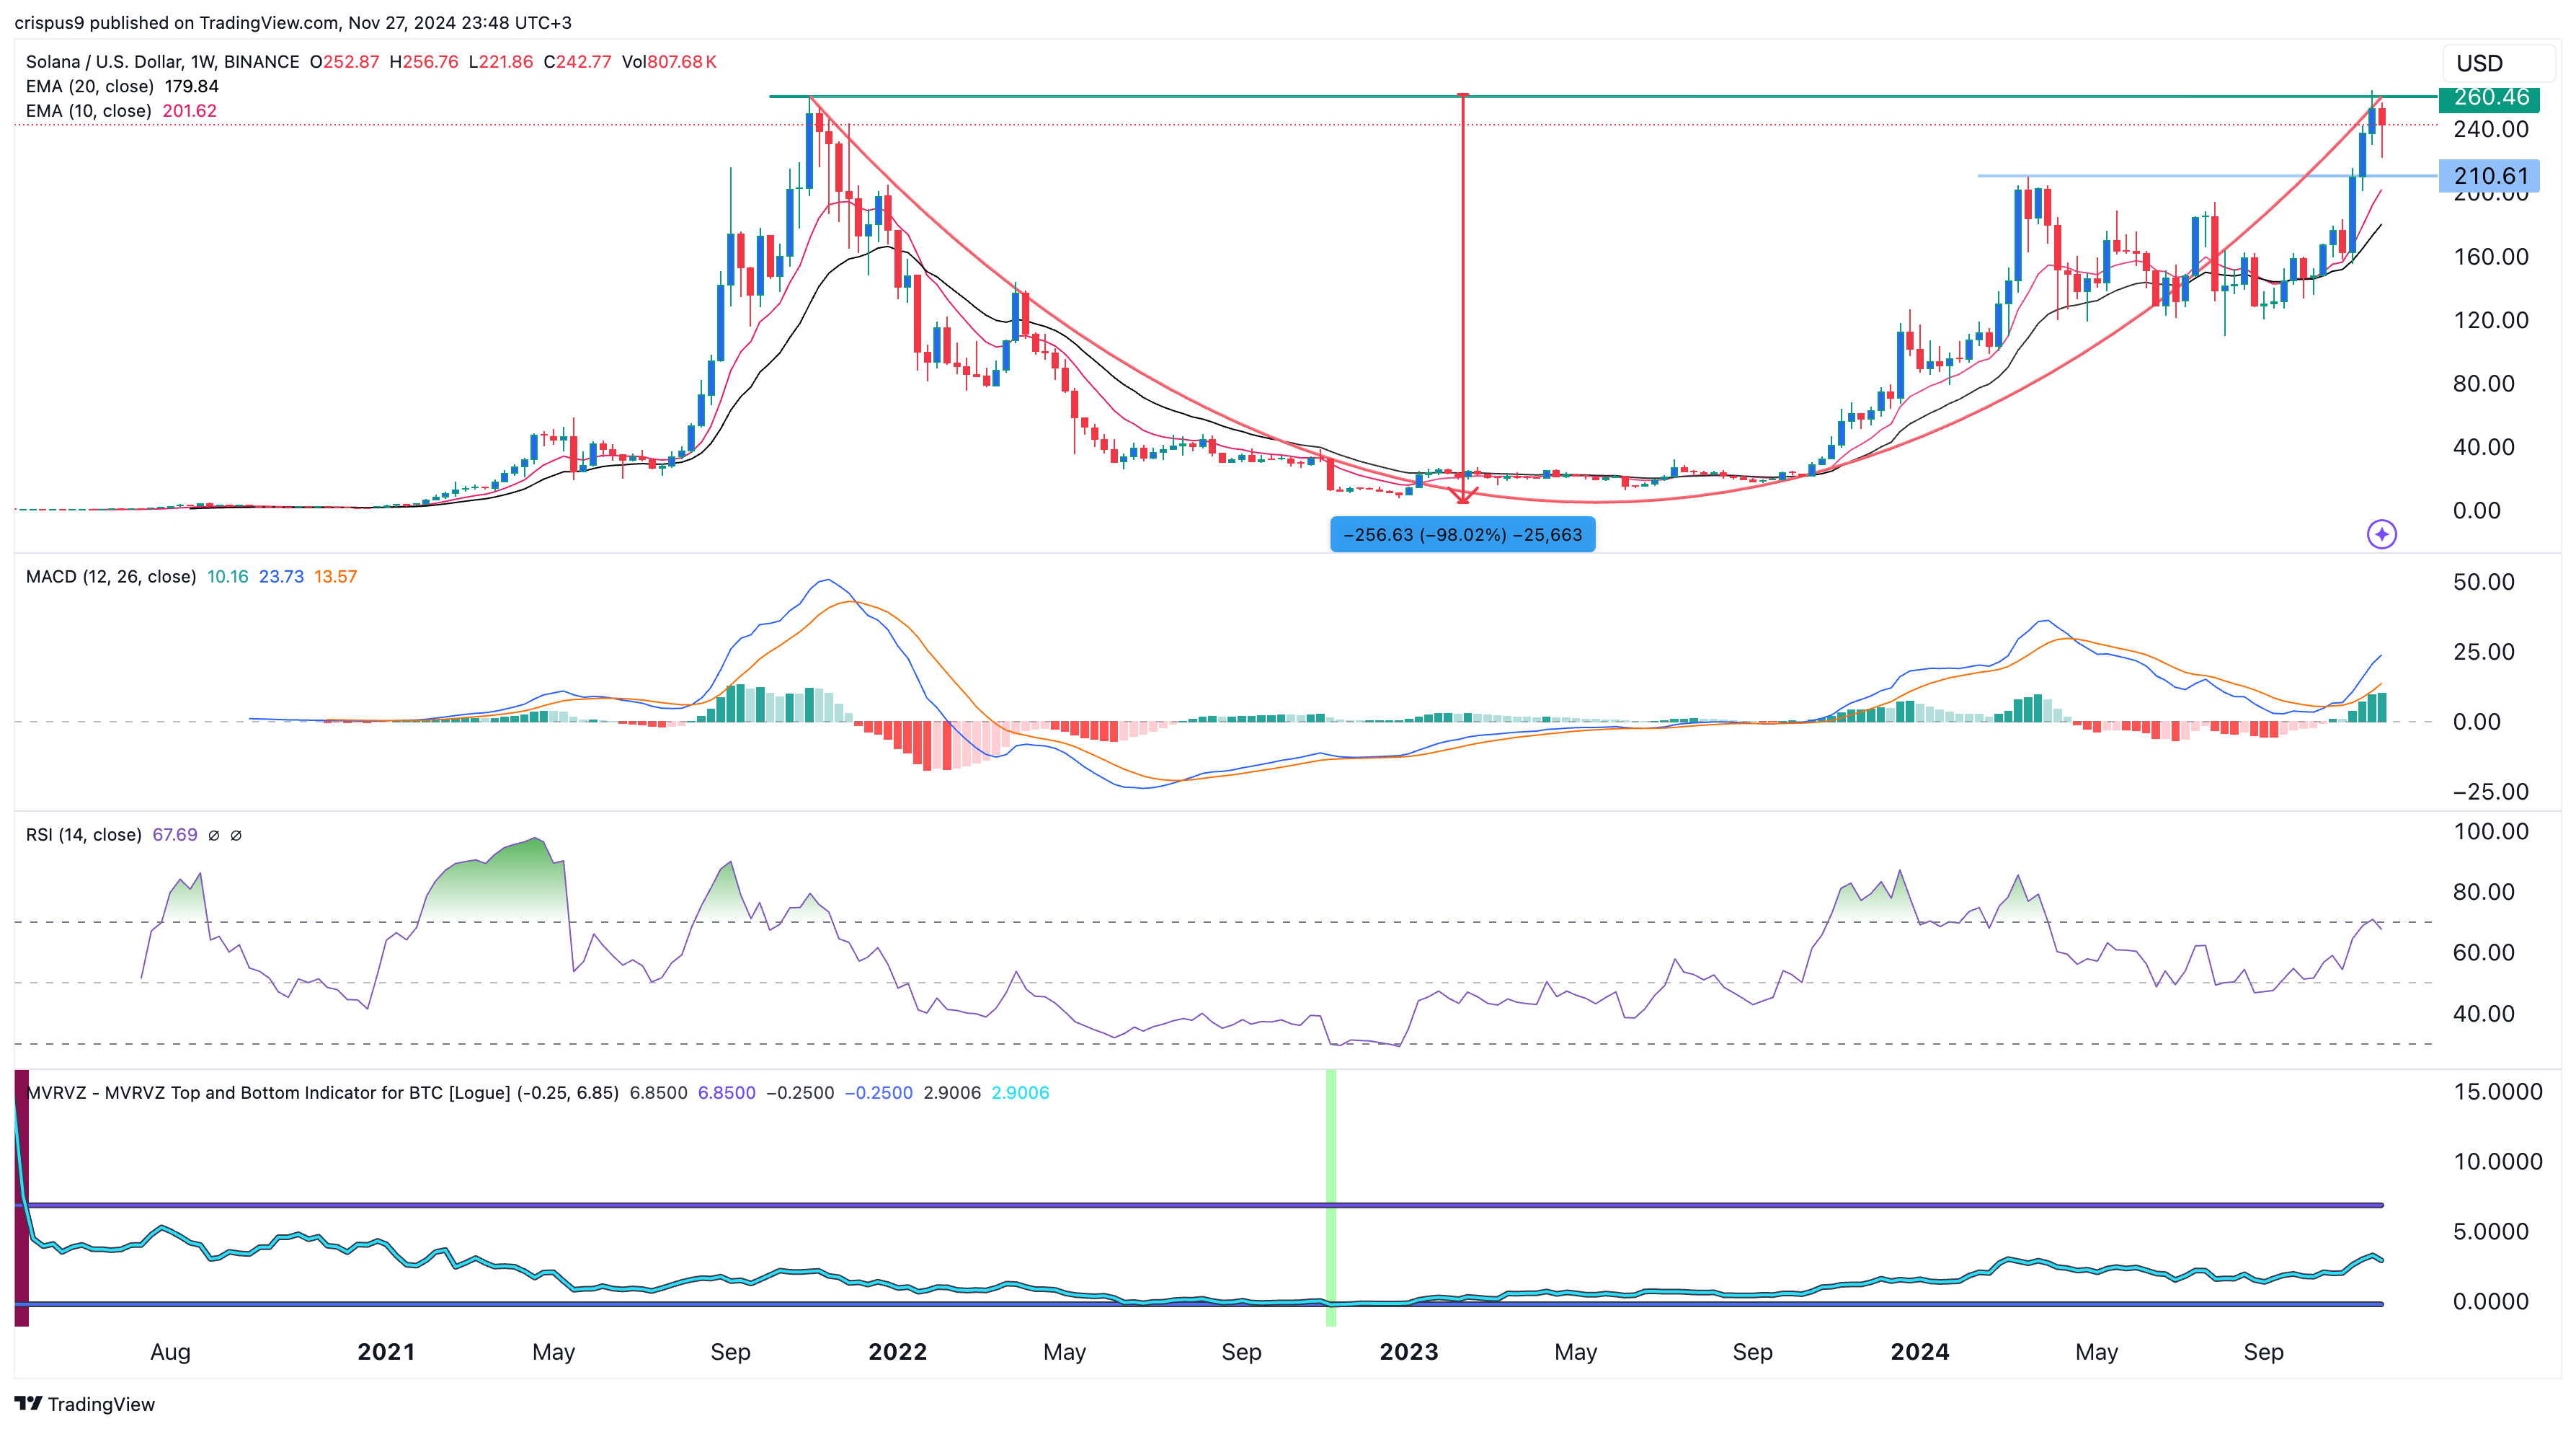The height and width of the screenshot is (1429, 2576).
Task: Click the 2023 label on the time axis
Action: [1408, 1352]
